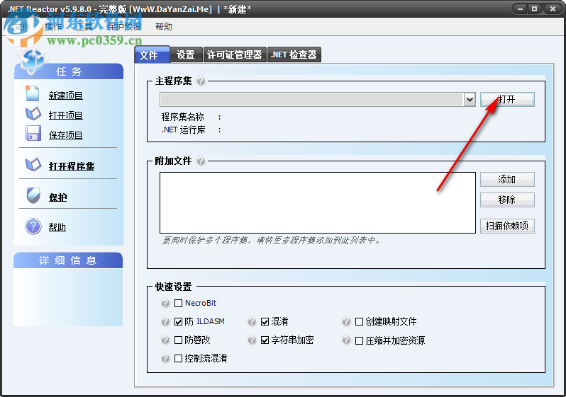Click the Open Project (打开项目) book icon
This screenshot has width=566, height=397.
click(x=33, y=114)
